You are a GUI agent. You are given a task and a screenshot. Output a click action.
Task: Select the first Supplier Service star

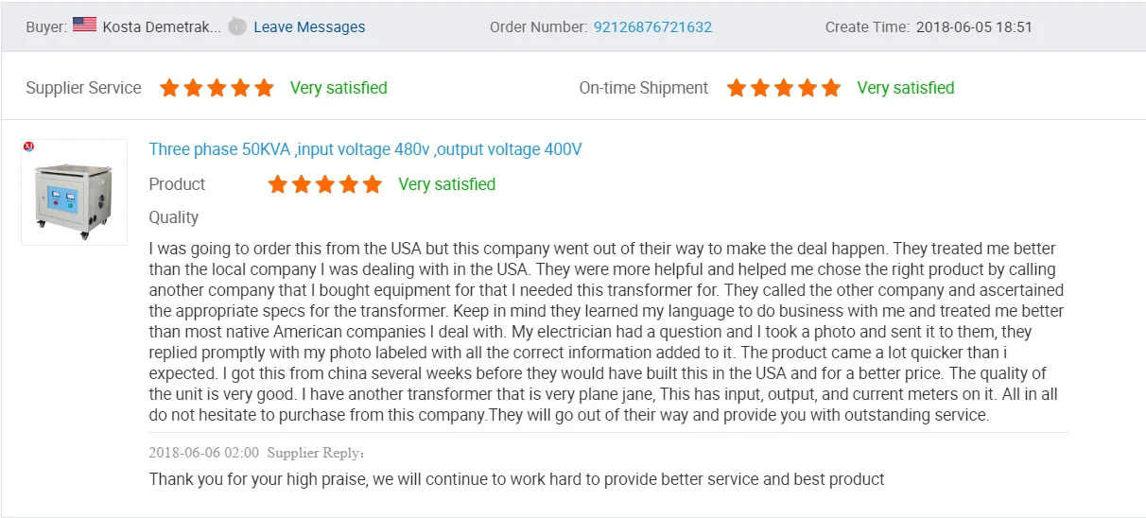(169, 88)
